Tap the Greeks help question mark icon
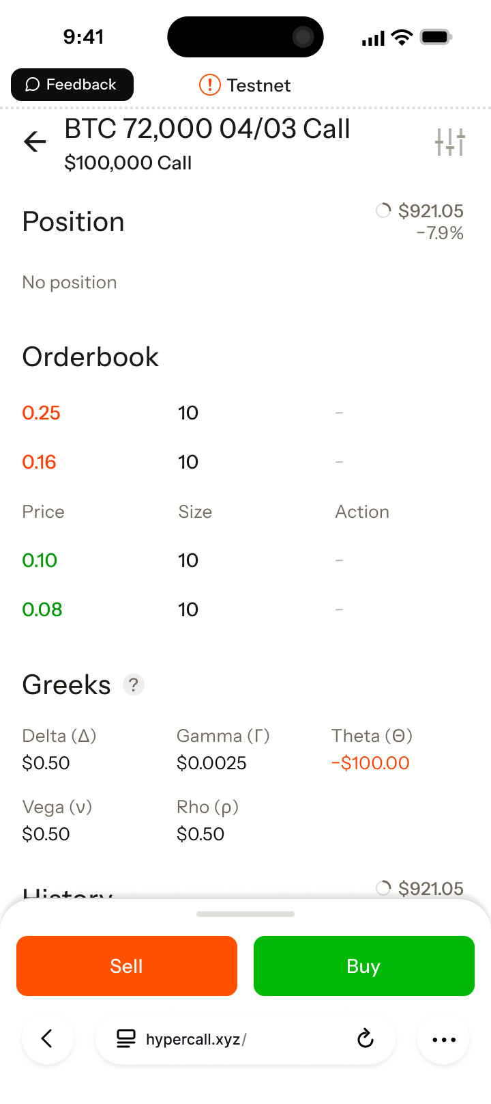The height and width of the screenshot is (1104, 491). click(x=134, y=685)
